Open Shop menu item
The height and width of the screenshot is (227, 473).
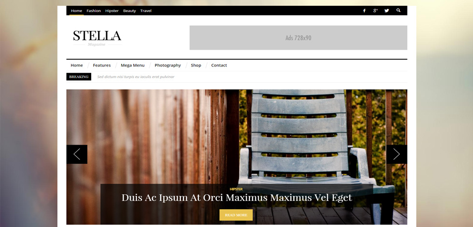[x=196, y=66]
